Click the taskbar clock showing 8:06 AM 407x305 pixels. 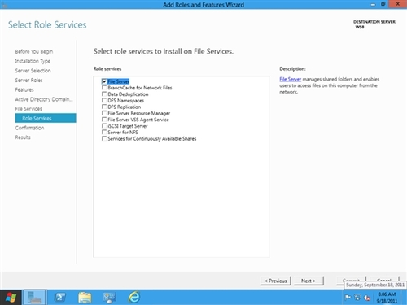pos(387,298)
